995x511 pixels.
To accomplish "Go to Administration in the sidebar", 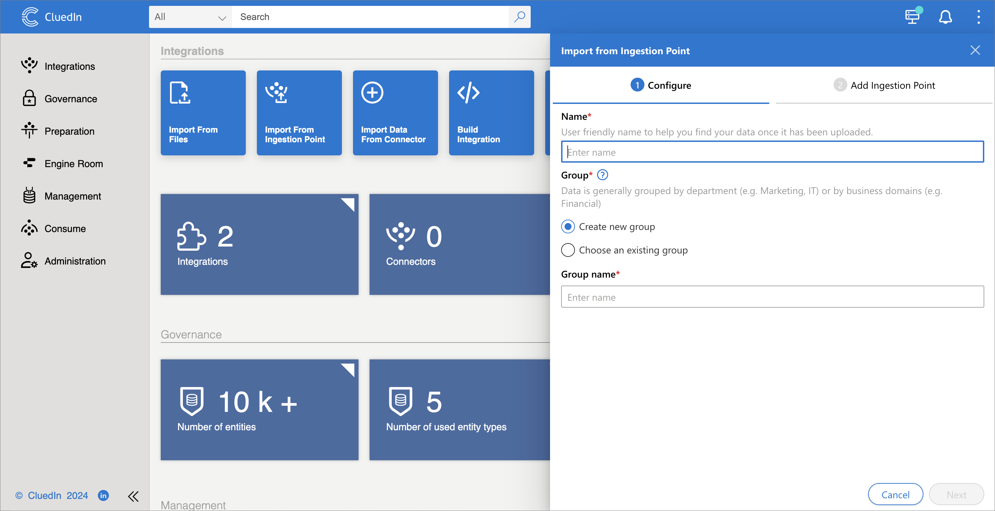I will coord(75,261).
